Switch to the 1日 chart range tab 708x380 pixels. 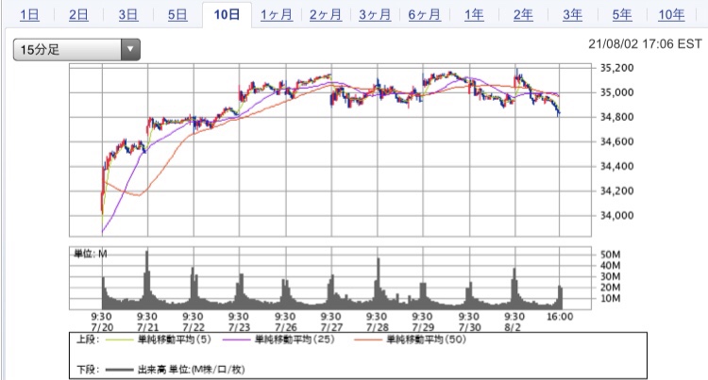click(29, 15)
